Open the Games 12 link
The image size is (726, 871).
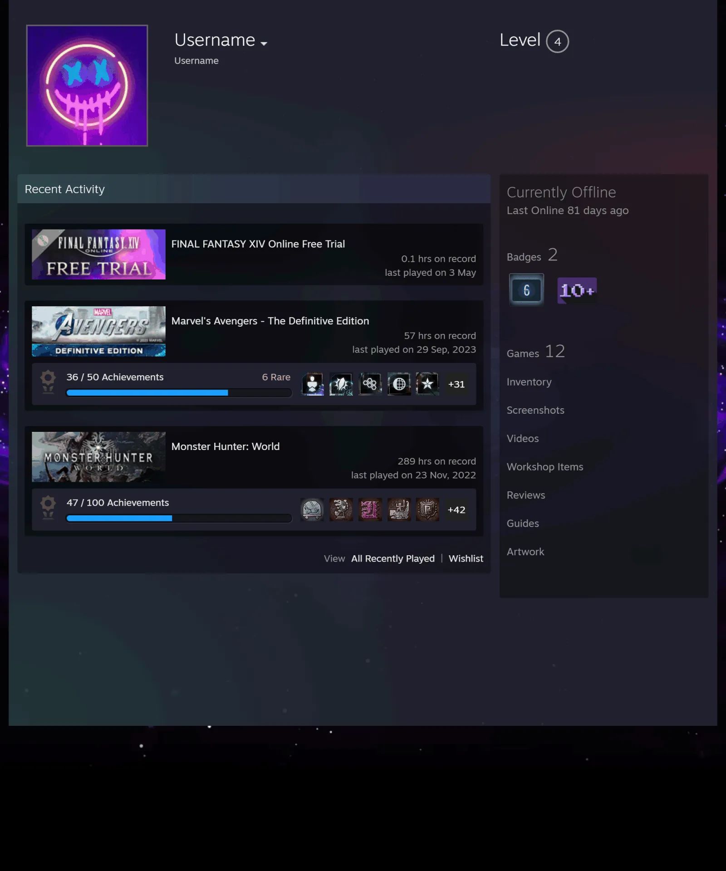[536, 352]
